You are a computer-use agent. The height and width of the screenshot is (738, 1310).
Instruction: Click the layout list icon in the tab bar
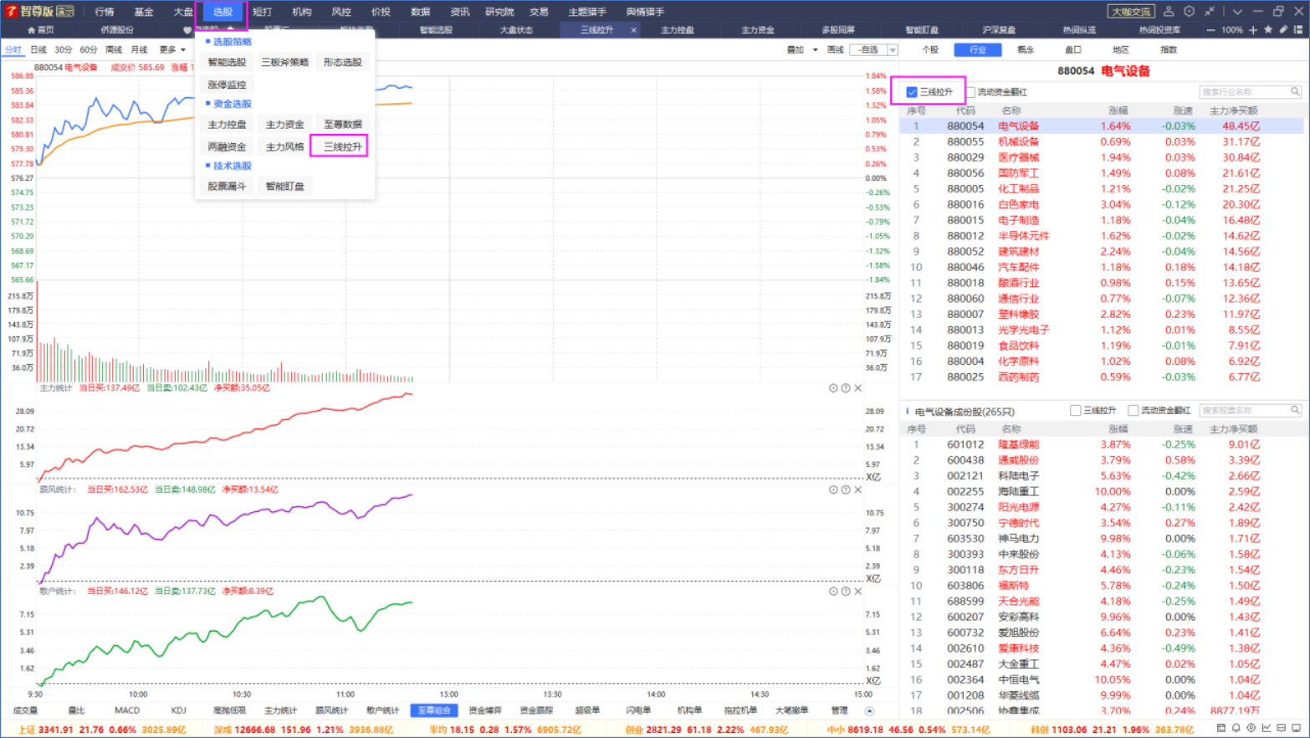(x=1298, y=29)
